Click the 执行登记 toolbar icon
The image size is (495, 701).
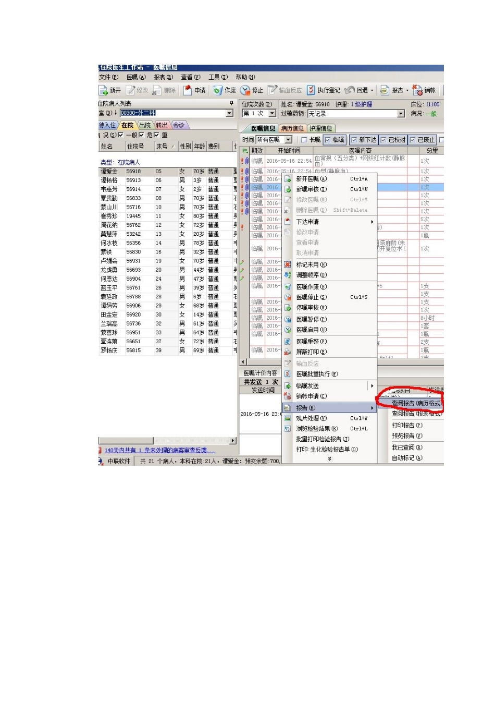pyautogui.click(x=311, y=90)
